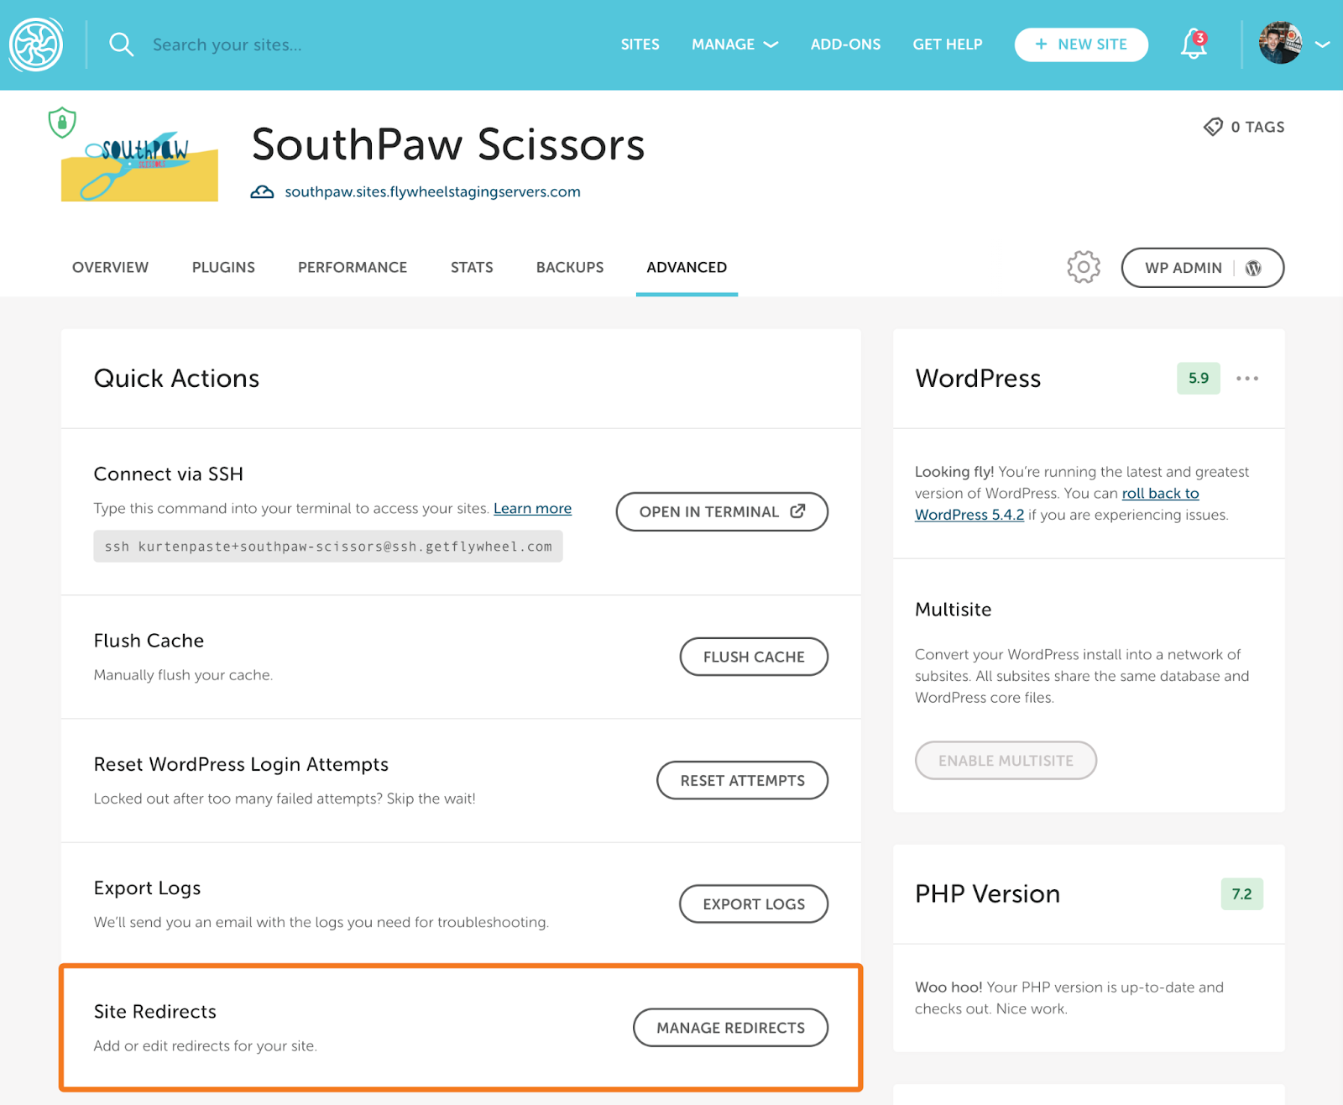The height and width of the screenshot is (1105, 1343).
Task: Click the Reset WordPress Login Attempts heading
Action: 241,765
